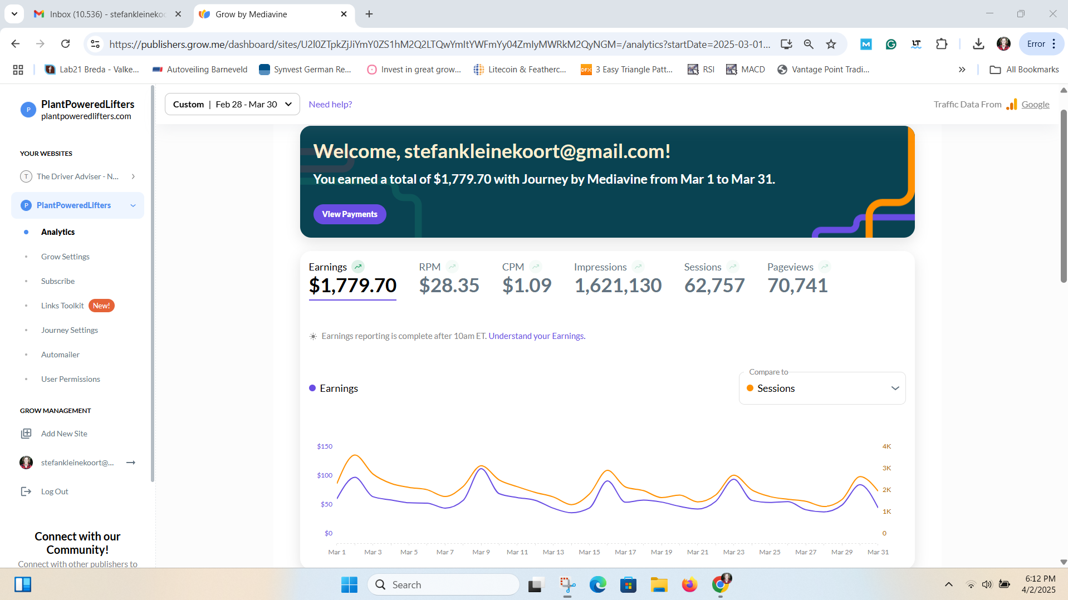Reload the page with the refresh icon
The image size is (1068, 600).
[x=65, y=44]
